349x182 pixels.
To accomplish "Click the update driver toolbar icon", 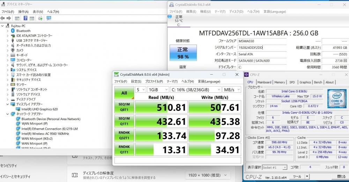I will pos(40,18).
